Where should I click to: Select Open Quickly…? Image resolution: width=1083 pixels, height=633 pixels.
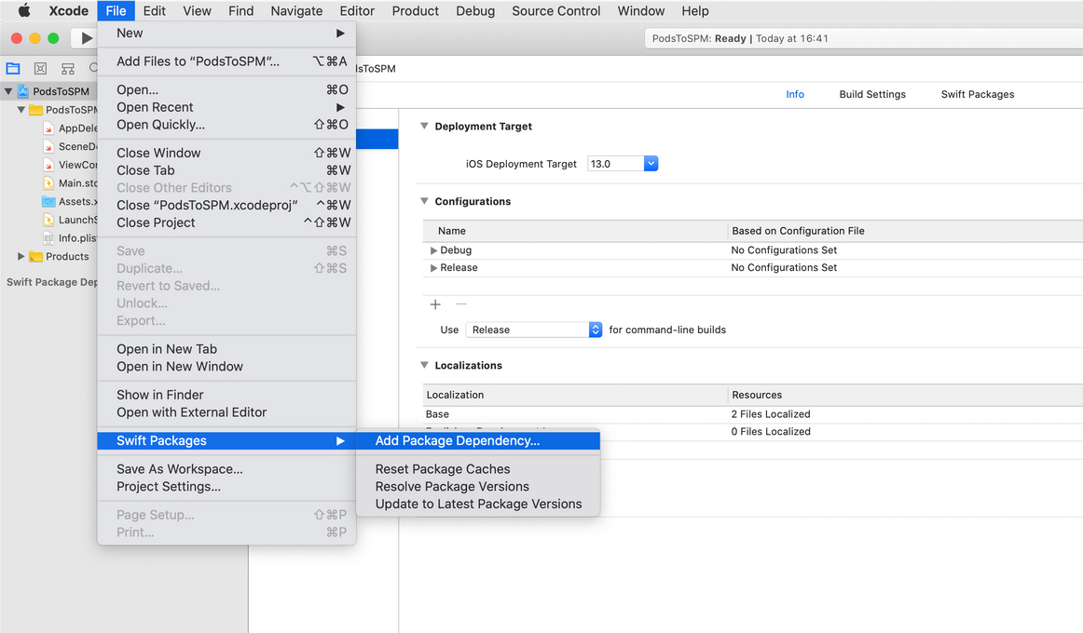(226, 125)
